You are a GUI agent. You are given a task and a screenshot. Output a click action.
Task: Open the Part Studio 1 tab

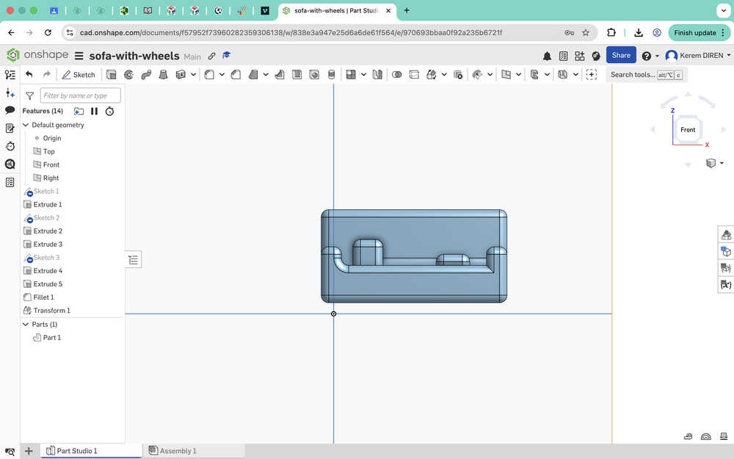(76, 451)
